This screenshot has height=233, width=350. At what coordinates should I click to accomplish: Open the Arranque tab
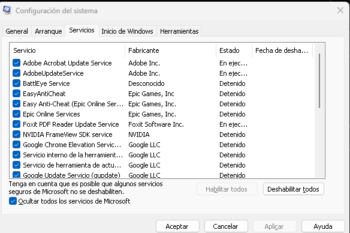pyautogui.click(x=49, y=31)
